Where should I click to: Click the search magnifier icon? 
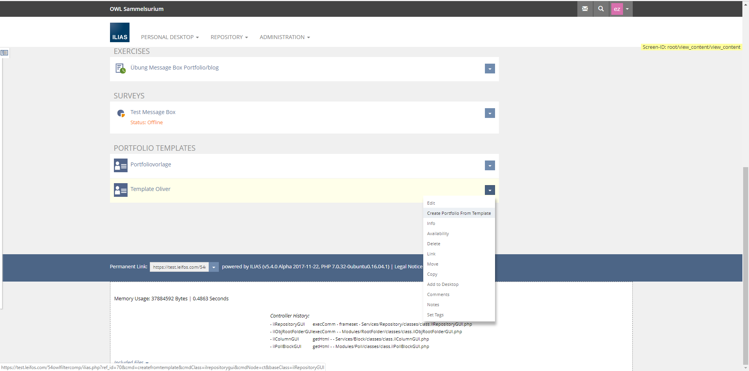(x=601, y=9)
